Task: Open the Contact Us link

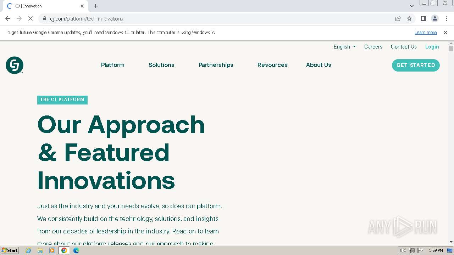Action: (x=404, y=47)
